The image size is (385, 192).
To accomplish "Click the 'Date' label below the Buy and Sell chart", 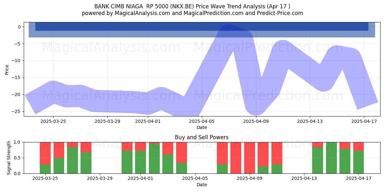I will coord(202,185).
